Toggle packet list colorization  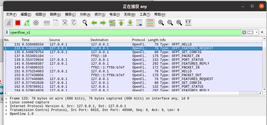point(150,23)
